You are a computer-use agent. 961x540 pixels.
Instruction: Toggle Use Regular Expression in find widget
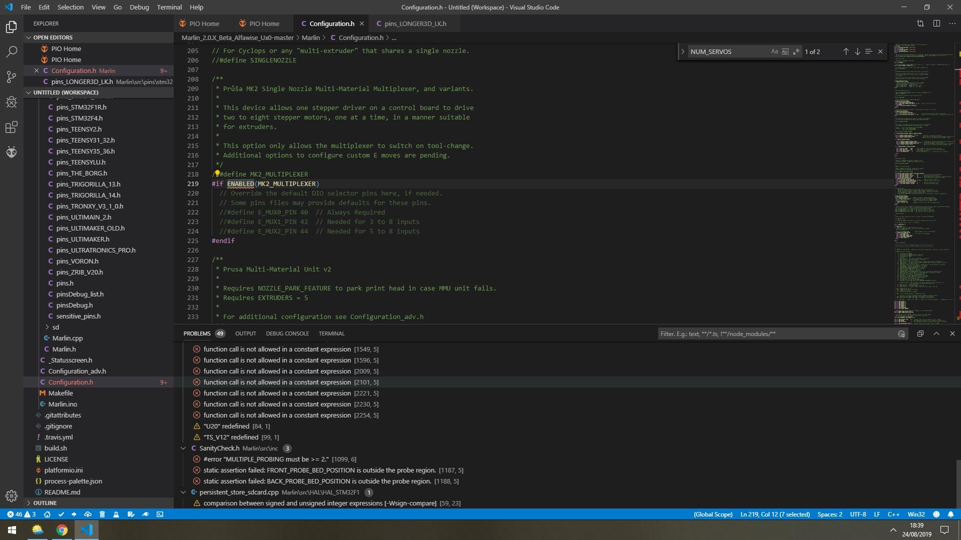pos(796,51)
